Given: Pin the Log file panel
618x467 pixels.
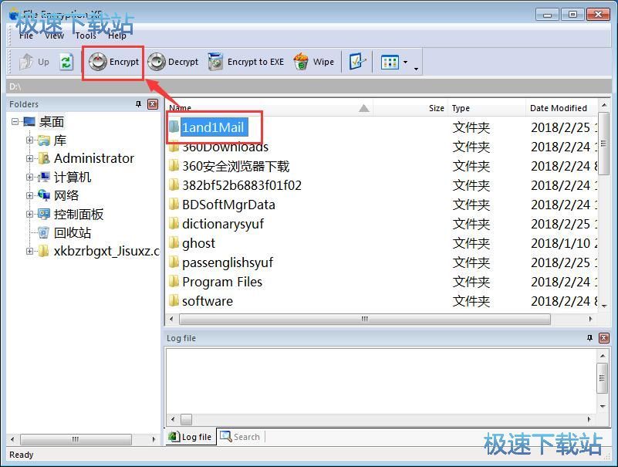Looking at the screenshot, I should [590, 338].
